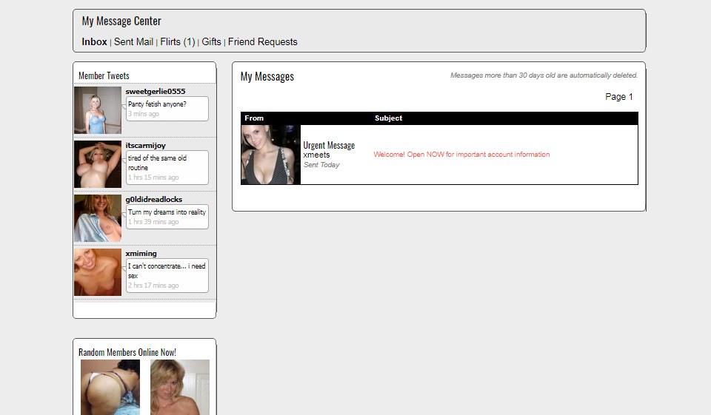Screen dimensions: 711x415
Task: Go to the Gifts tab
Action: [x=211, y=42]
